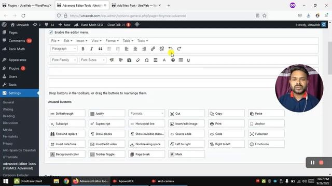The width and height of the screenshot is (332, 186).
Task: Select the Blockquote toolbar icon
Action: [x=100, y=49]
